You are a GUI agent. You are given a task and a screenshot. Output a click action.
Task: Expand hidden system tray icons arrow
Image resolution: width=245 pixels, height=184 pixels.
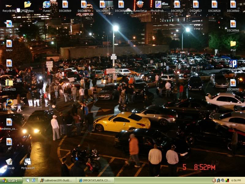pos(214,181)
